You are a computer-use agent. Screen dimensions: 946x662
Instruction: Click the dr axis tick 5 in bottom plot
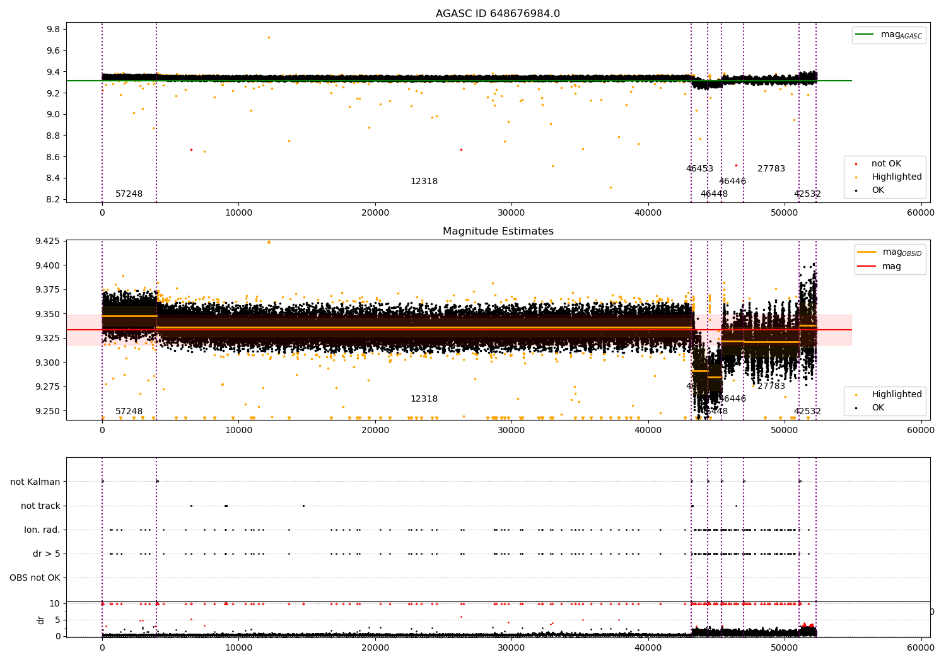(58, 620)
